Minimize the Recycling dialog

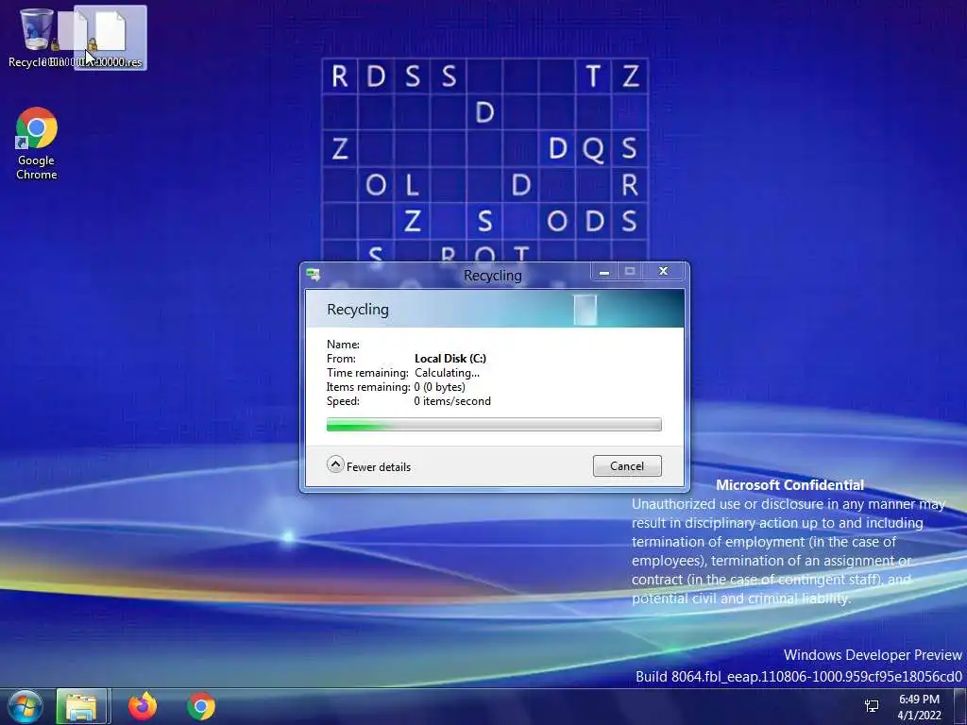(x=604, y=271)
